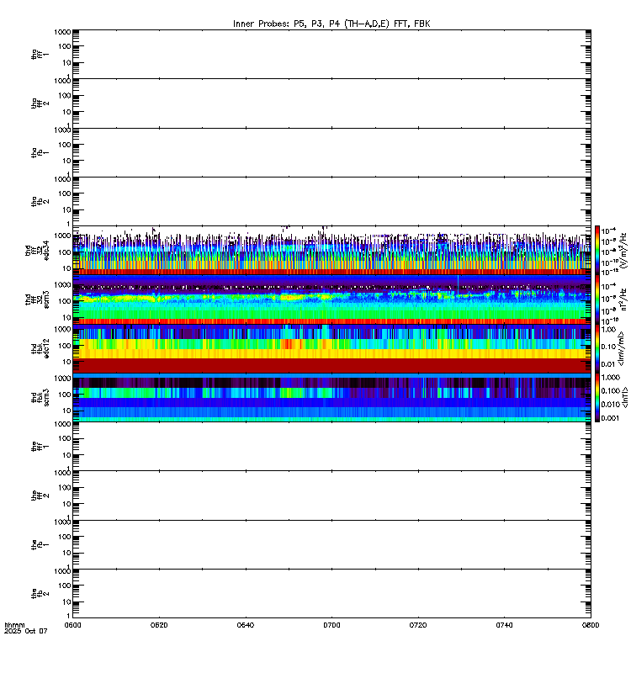Click the thd ff edc34 spectrogram panel
This screenshot has height=673, width=631.
[331, 251]
